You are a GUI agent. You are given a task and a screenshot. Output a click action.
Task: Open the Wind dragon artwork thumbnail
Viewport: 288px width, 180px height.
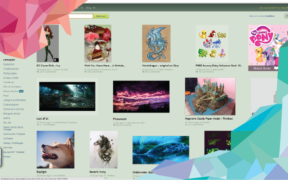156,44
